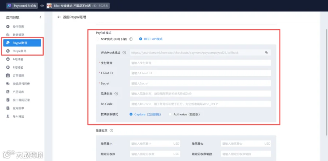Image resolution: width=328 pixels, height=161 pixels.
Task: Copy the WebHook URL with copy icon
Action: coord(266,53)
